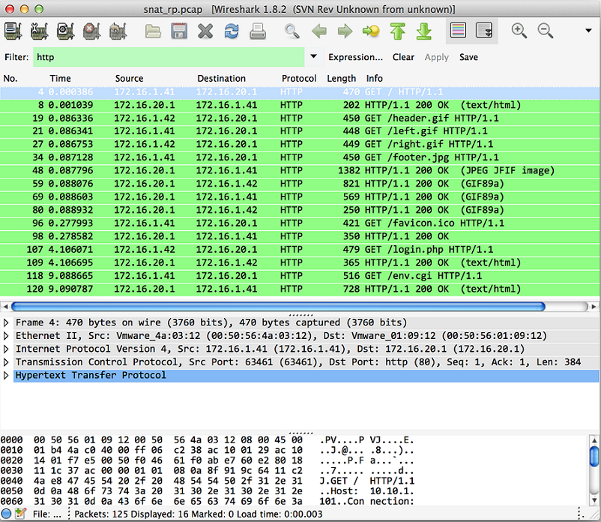Expand the toolbar overflow arrow
The width and height of the screenshot is (601, 522).
588,31
